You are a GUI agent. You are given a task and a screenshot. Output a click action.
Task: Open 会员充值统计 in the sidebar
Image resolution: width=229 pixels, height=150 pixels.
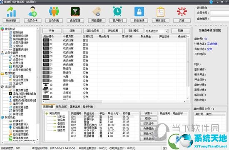click(20, 42)
